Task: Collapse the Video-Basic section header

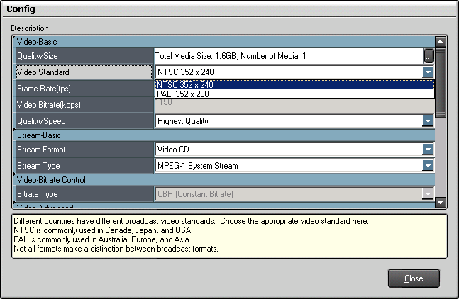Action: click(x=43, y=42)
